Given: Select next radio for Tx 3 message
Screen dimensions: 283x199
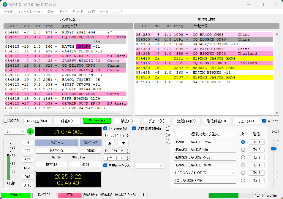Looking at the screenshot, I should tap(243, 158).
